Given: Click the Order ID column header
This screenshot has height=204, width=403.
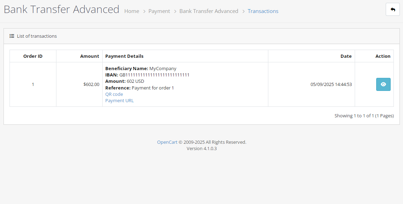Looking at the screenshot, I should [x=33, y=56].
